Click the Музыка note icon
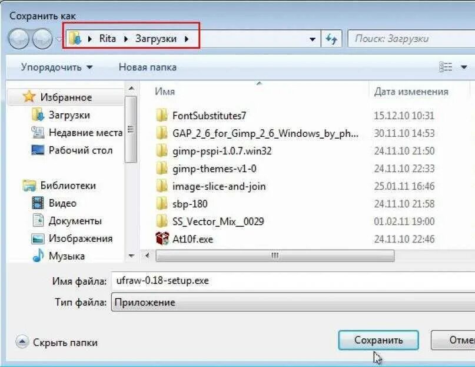 [x=38, y=256]
